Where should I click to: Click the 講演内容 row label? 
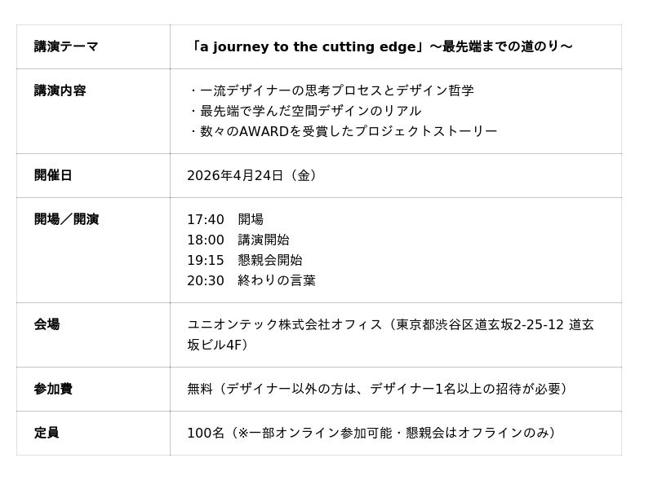(x=60, y=90)
